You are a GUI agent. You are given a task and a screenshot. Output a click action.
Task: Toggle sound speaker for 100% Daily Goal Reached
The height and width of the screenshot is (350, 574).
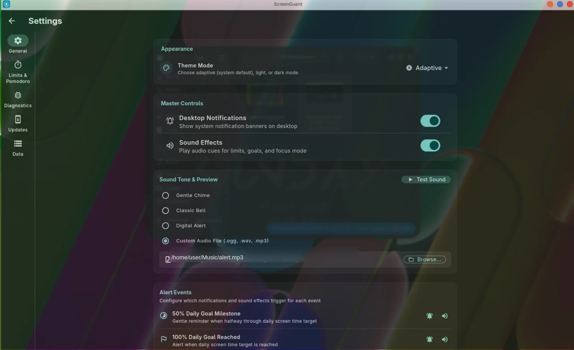pos(445,339)
